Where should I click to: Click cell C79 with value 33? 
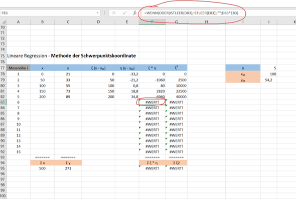[68, 80]
